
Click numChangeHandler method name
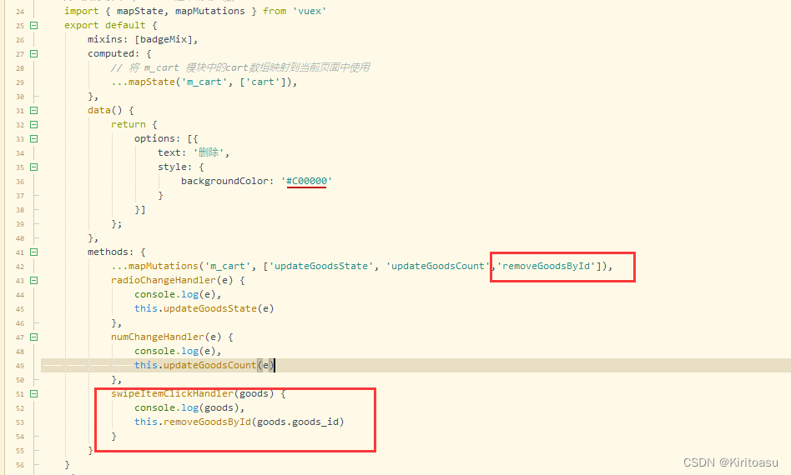coord(158,337)
